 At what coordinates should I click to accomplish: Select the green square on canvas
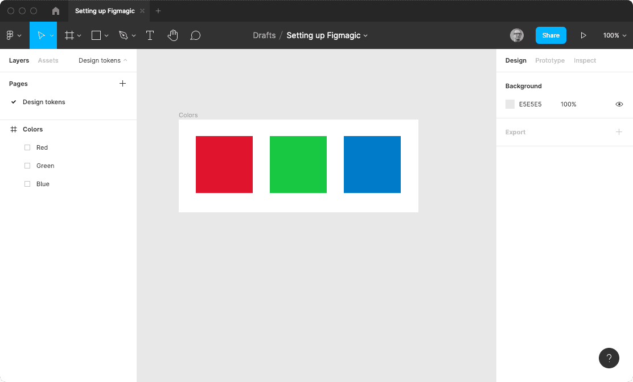click(x=298, y=165)
